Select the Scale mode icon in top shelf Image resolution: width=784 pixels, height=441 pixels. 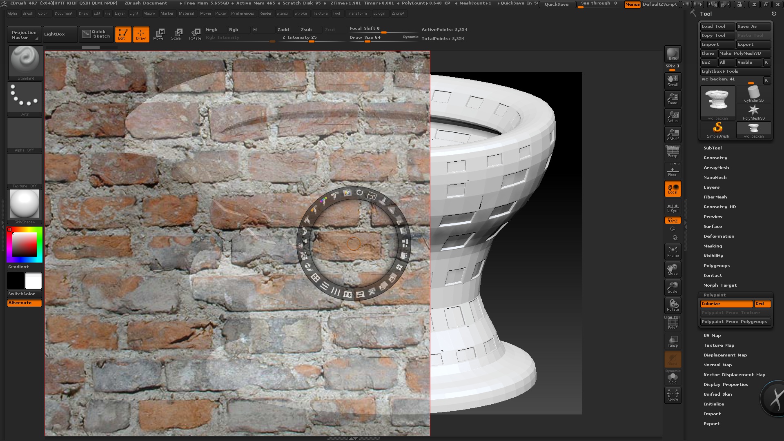click(x=176, y=34)
